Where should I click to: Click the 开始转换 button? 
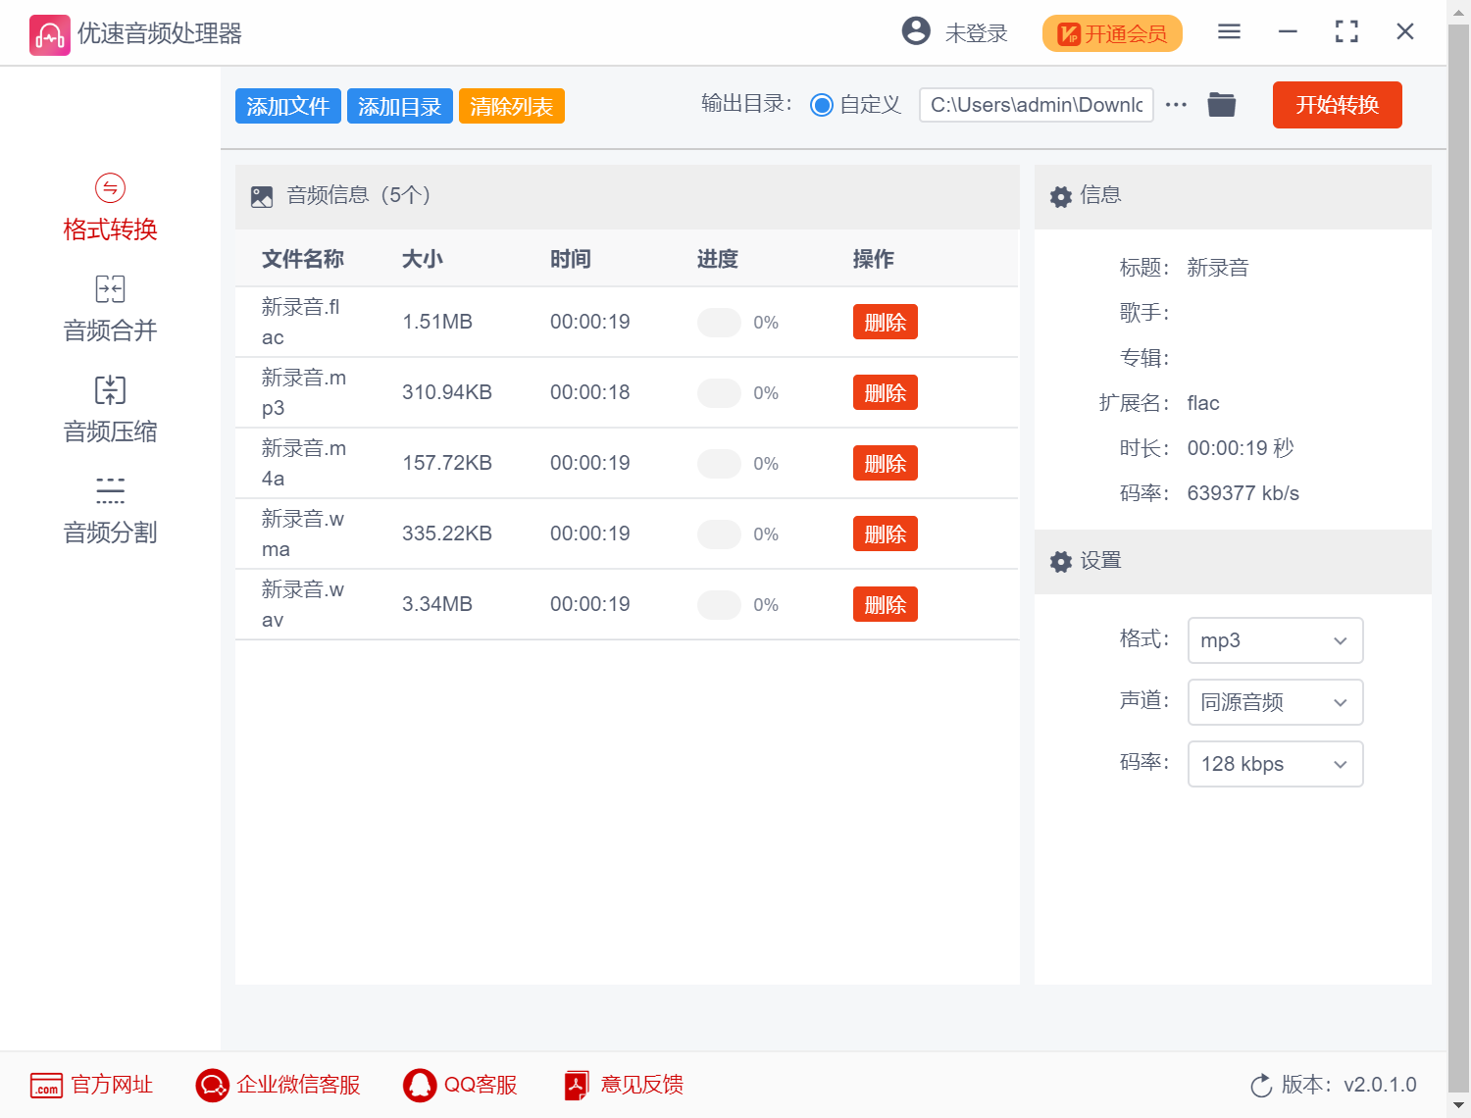click(x=1336, y=105)
